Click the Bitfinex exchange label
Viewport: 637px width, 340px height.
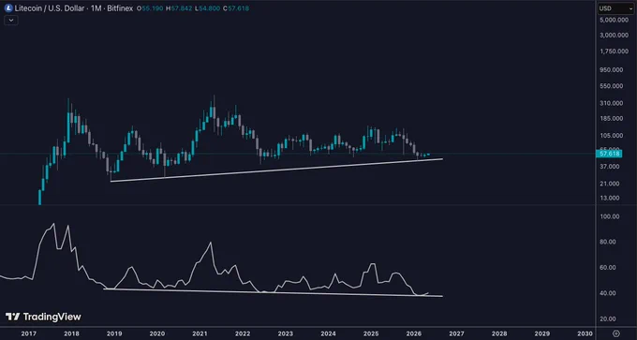point(121,8)
